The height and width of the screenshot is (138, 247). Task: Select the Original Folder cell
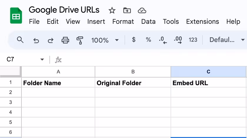coord(133,83)
